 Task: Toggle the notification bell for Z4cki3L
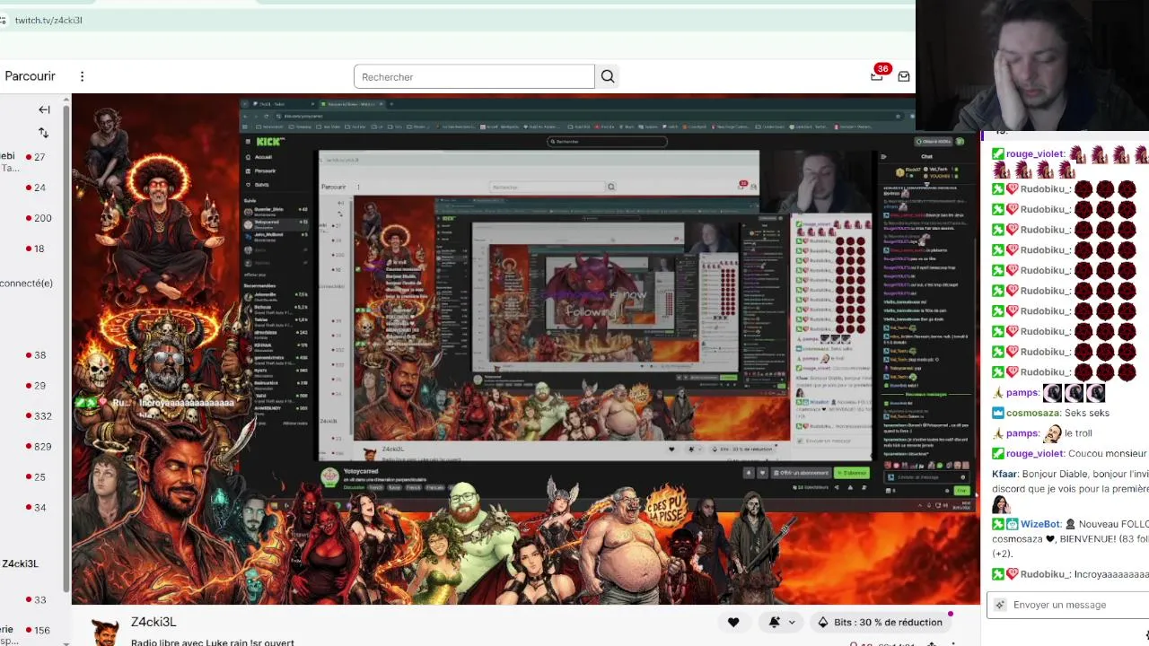775,622
